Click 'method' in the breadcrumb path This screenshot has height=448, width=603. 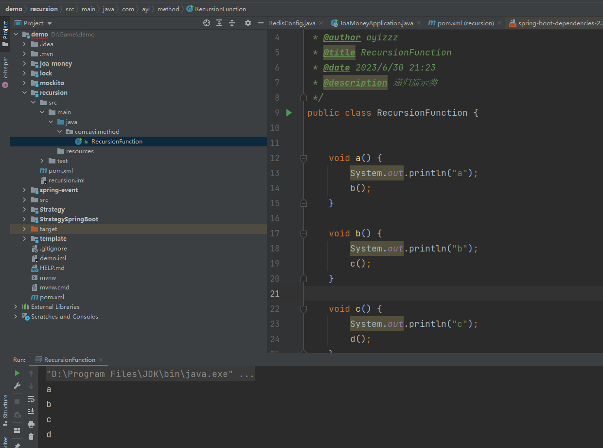coord(168,9)
